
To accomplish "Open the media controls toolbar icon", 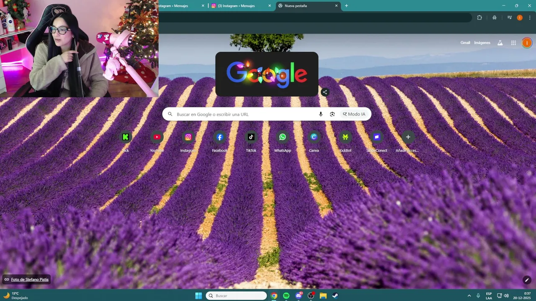I will coord(510,18).
